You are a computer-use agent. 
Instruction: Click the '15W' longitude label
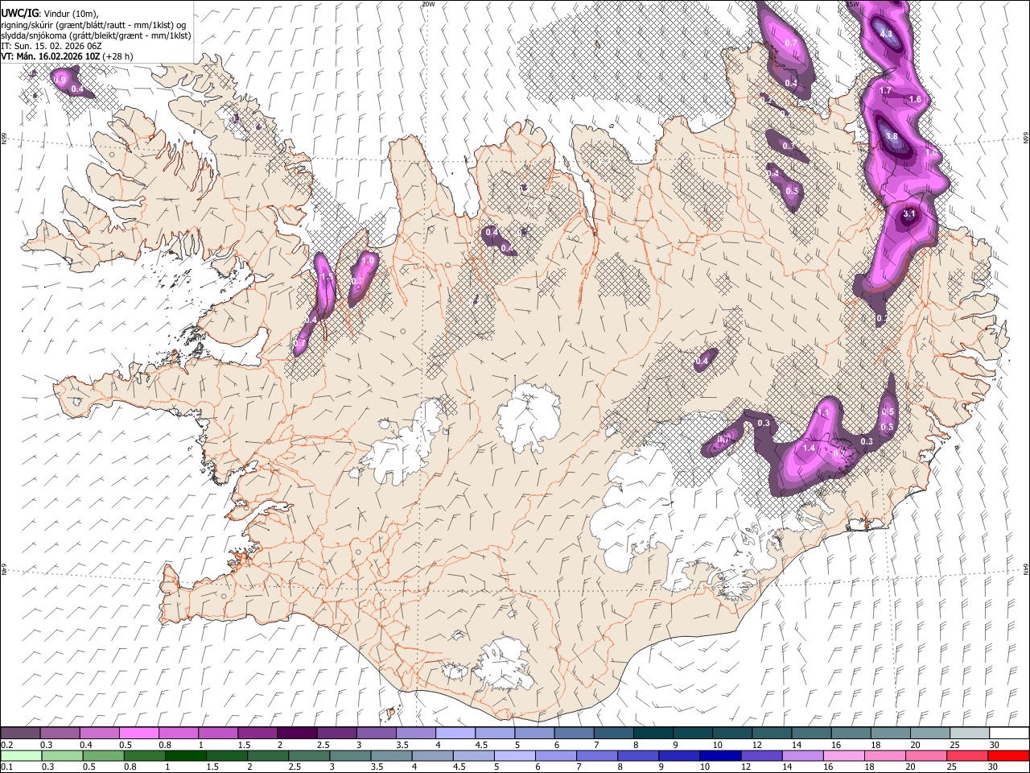pos(853,4)
